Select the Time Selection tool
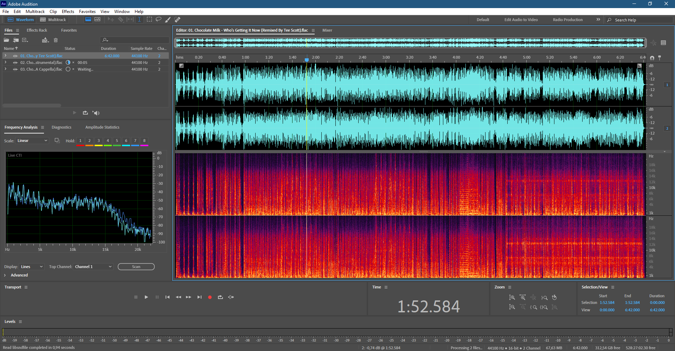 (x=139, y=19)
